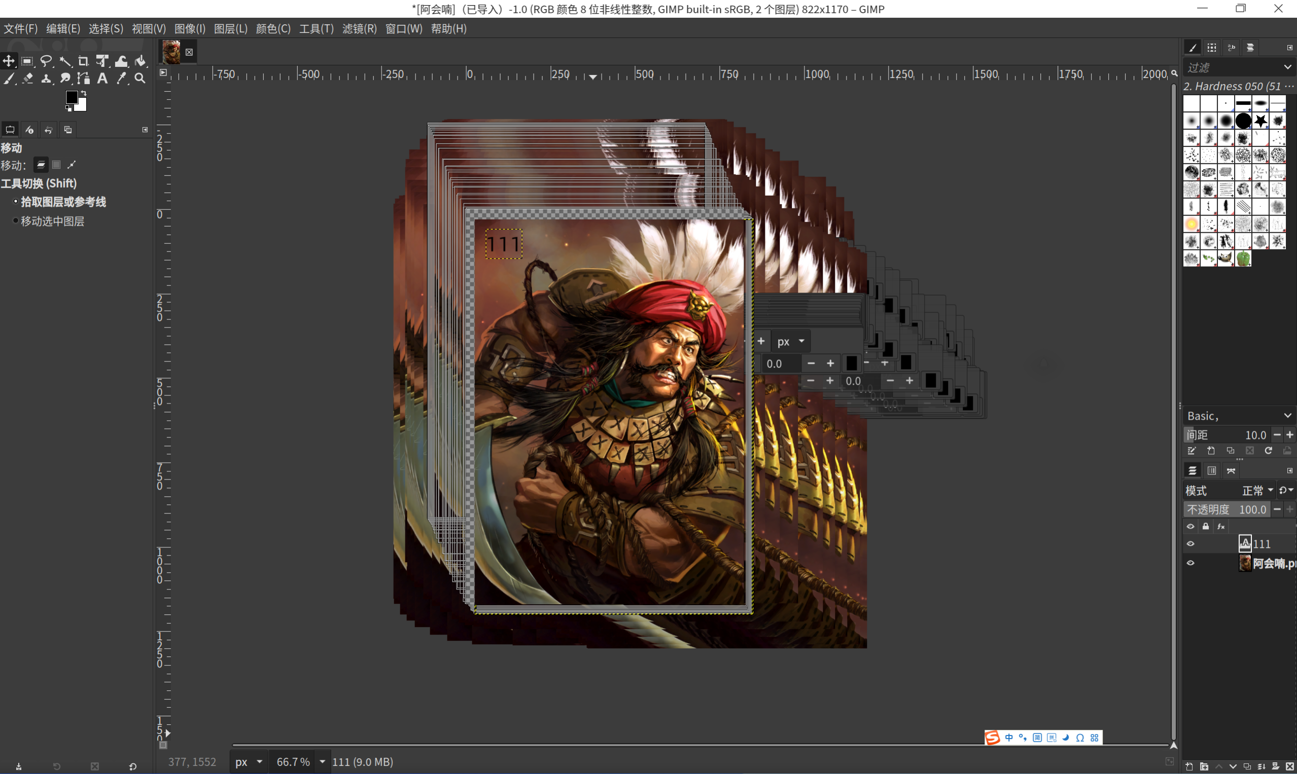Select the Smudge tool
1297x774 pixels.
pyautogui.click(x=65, y=78)
